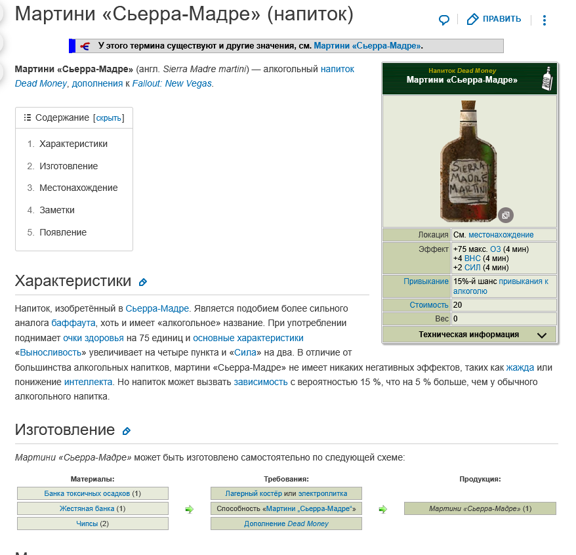Enlarge the bottle image via expand icon

(505, 215)
